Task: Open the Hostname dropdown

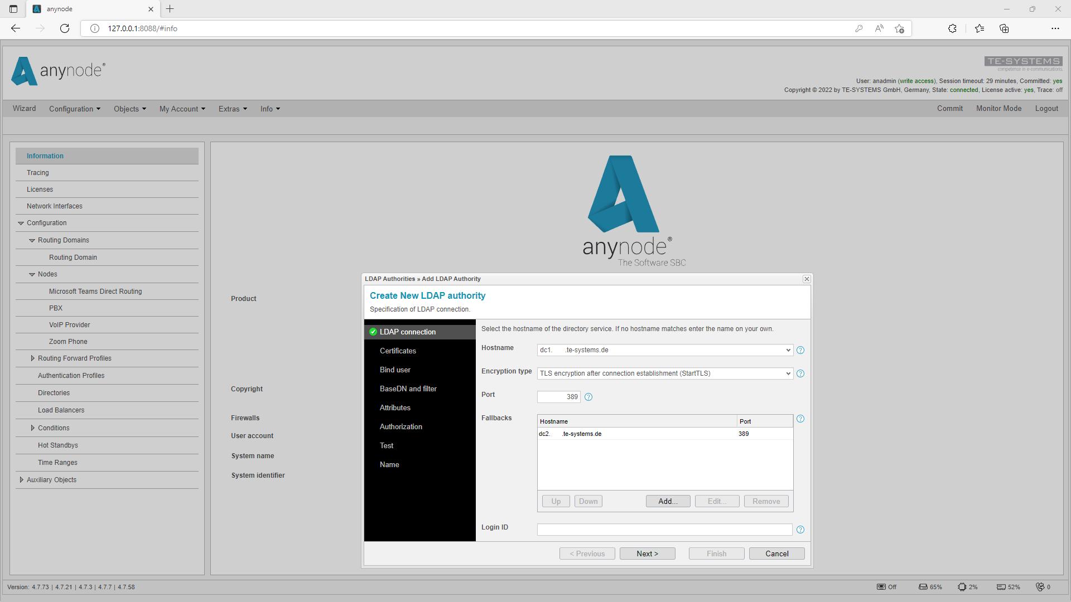Action: pos(788,350)
